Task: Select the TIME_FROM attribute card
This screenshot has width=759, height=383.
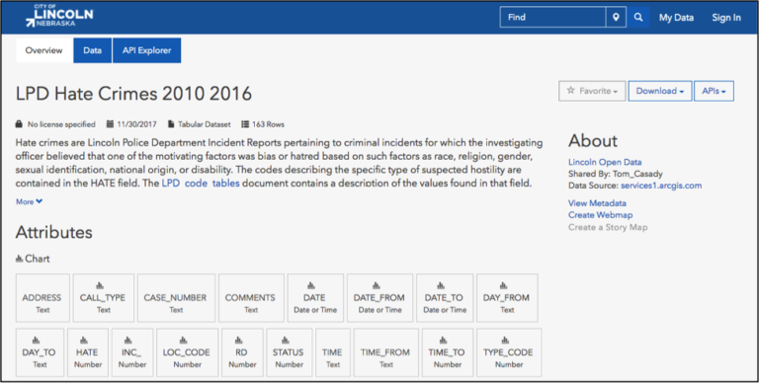Action: tap(386, 352)
